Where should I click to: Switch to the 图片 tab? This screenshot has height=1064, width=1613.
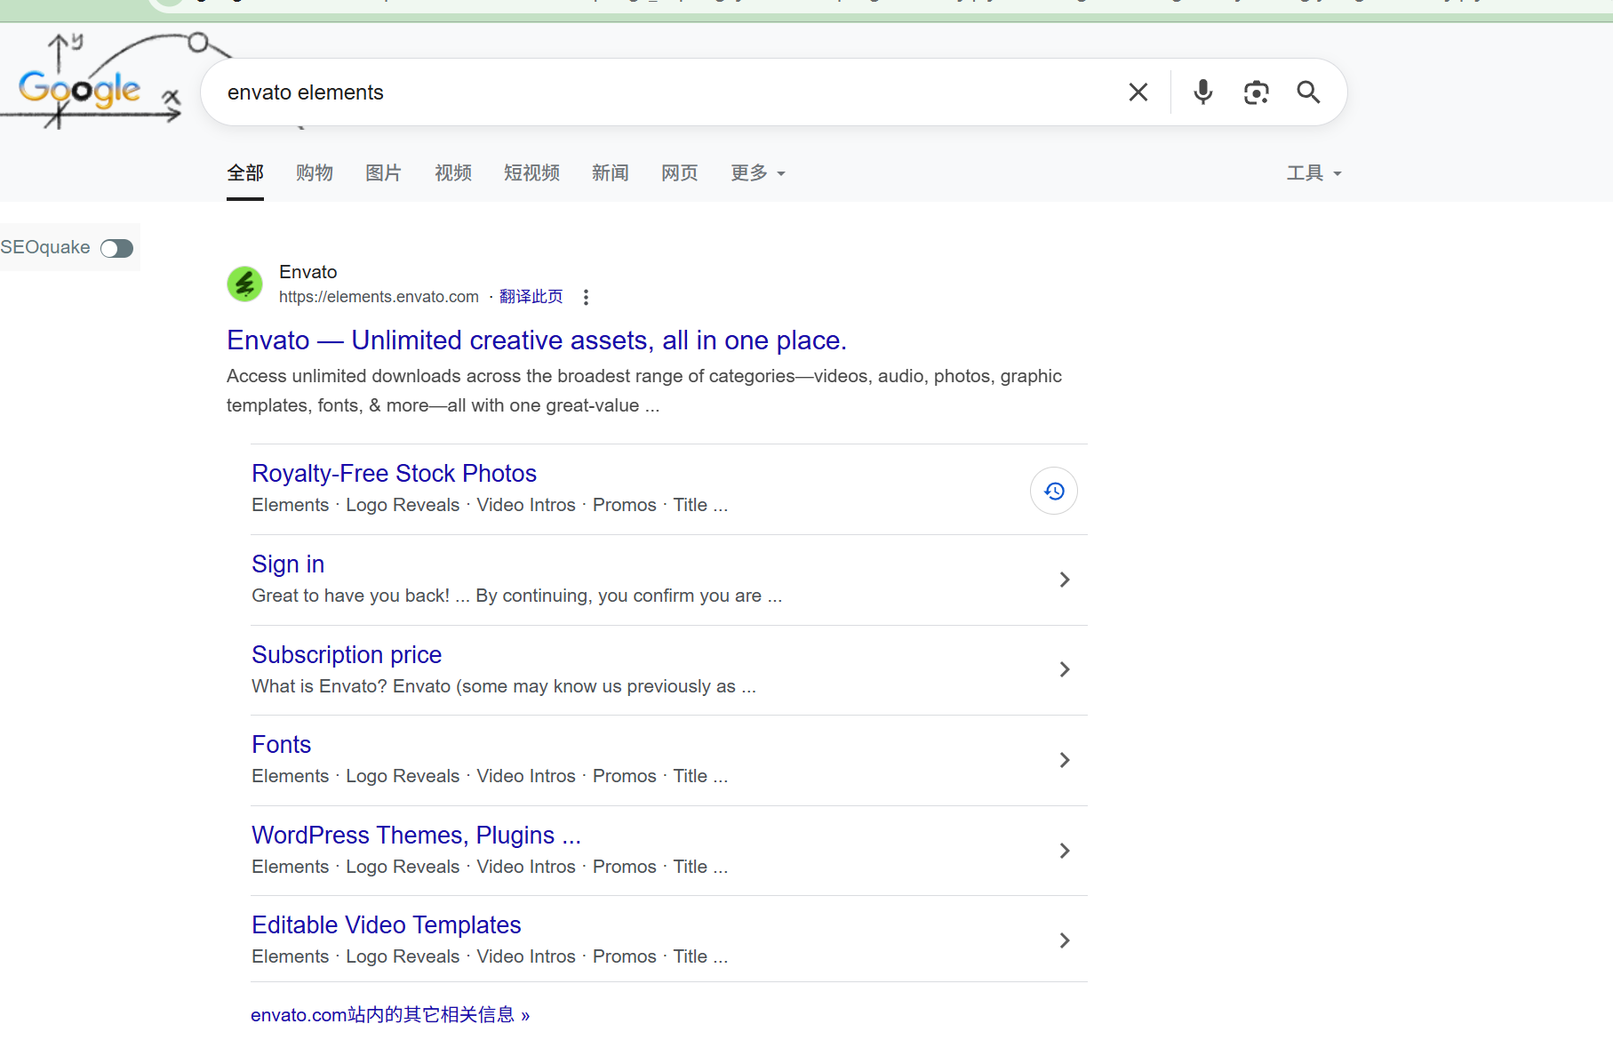[x=384, y=173]
